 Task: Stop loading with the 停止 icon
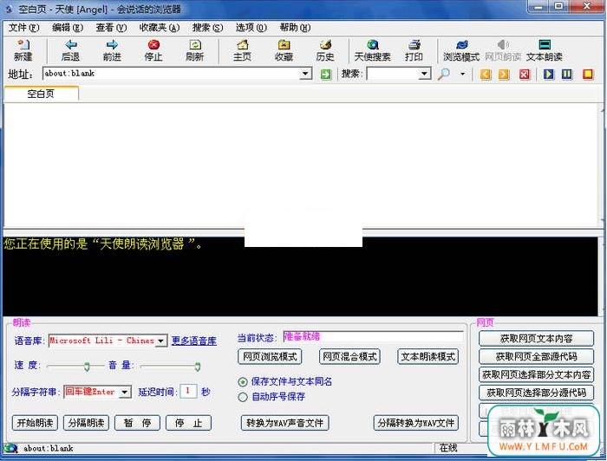tap(153, 50)
